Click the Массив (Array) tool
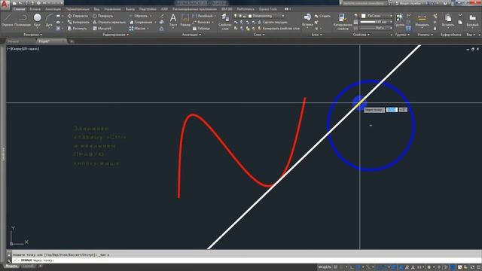This screenshot has width=482, height=271. coord(136,29)
